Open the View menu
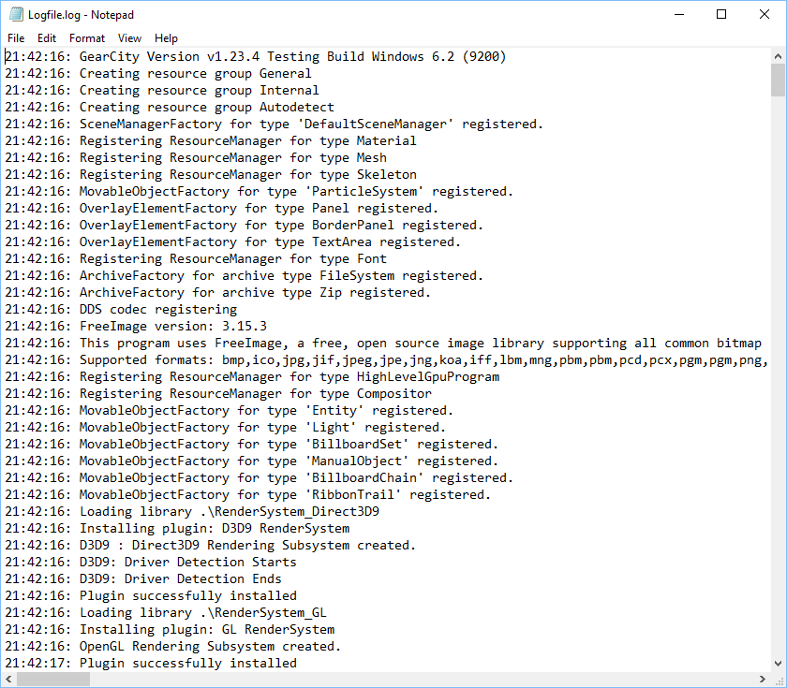Viewport: 787px width, 688px height. 130,38
